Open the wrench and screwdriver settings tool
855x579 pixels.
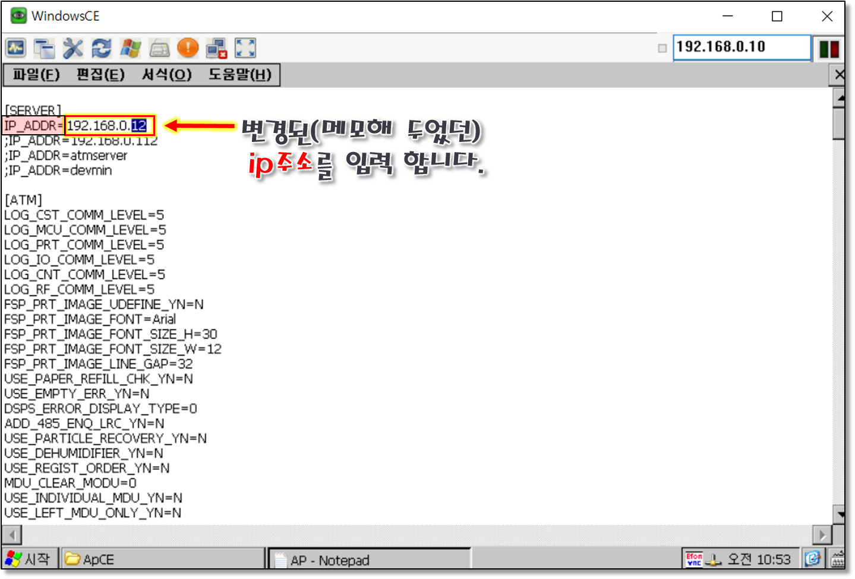pyautogui.click(x=73, y=48)
